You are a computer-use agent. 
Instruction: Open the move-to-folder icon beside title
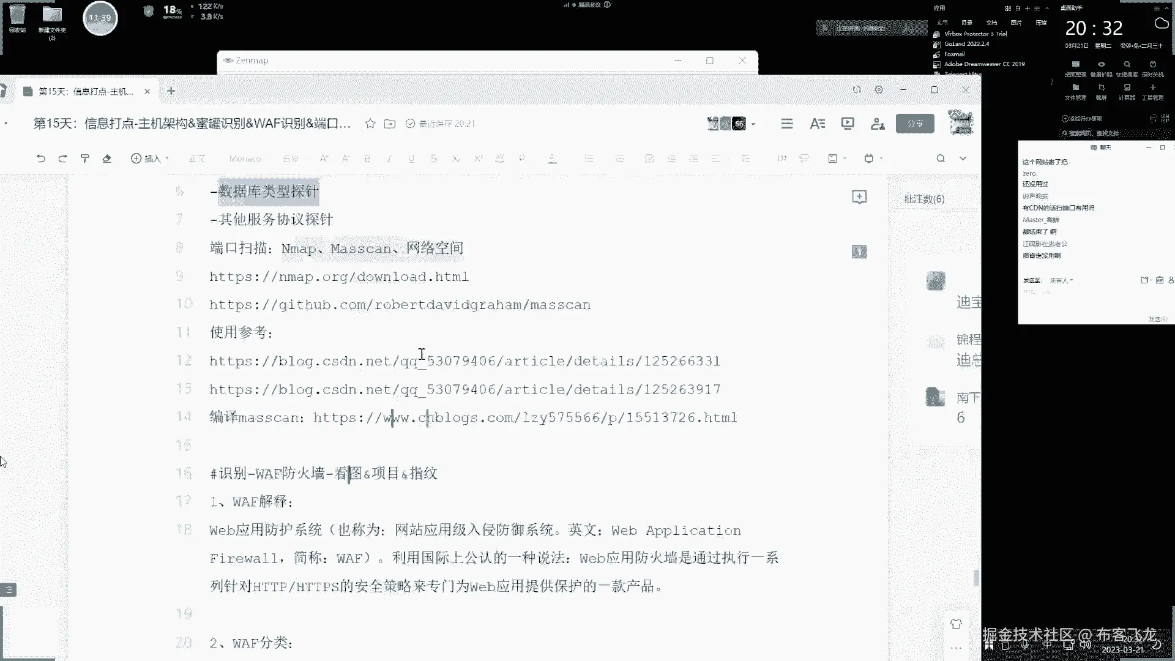[x=390, y=124]
